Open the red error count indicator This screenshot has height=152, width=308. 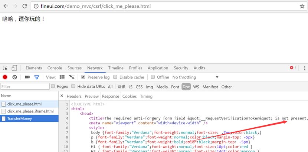tap(293, 68)
